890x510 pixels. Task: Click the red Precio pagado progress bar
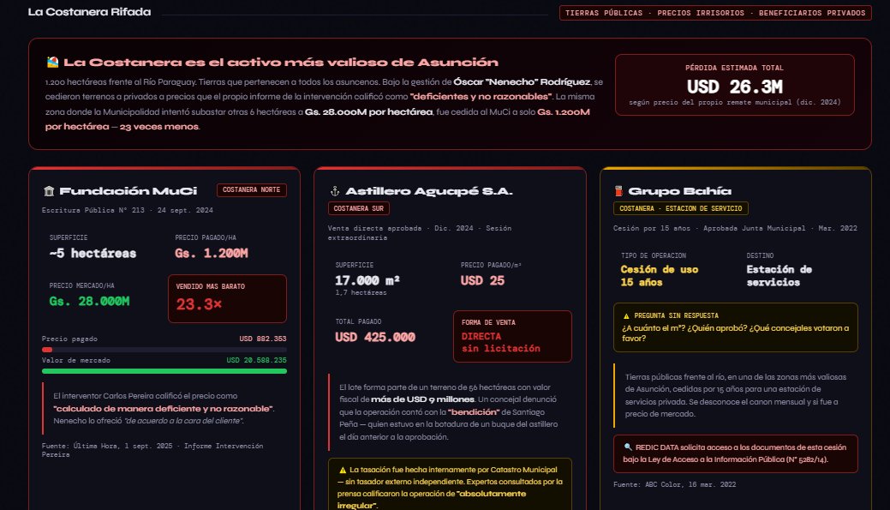coord(47,349)
